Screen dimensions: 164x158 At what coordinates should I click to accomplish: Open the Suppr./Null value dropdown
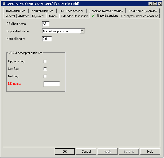point(82,31)
